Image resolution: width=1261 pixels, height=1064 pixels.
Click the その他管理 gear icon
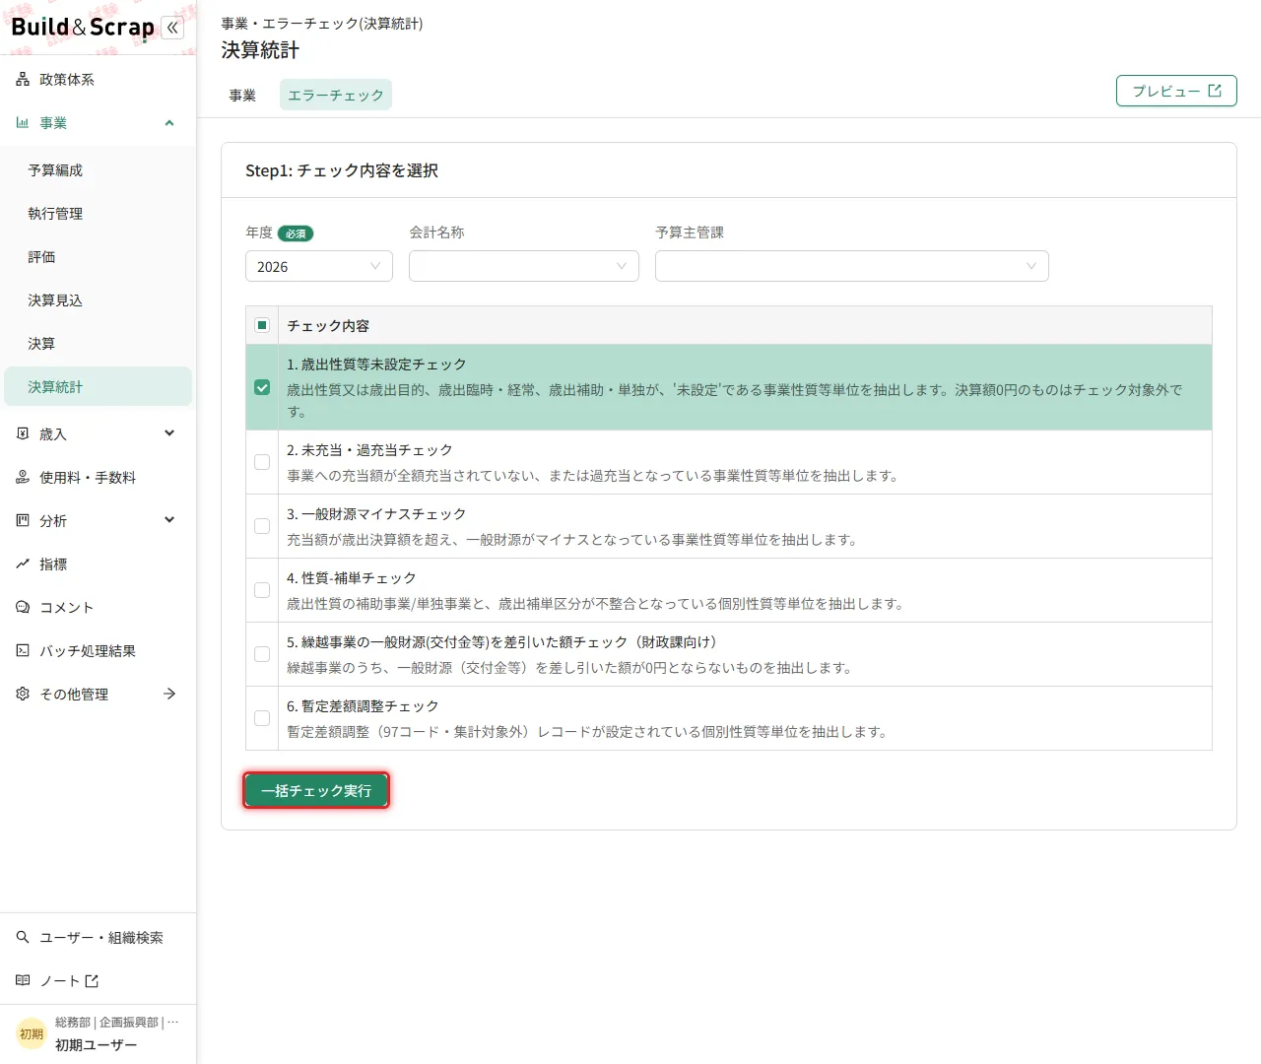click(x=23, y=694)
